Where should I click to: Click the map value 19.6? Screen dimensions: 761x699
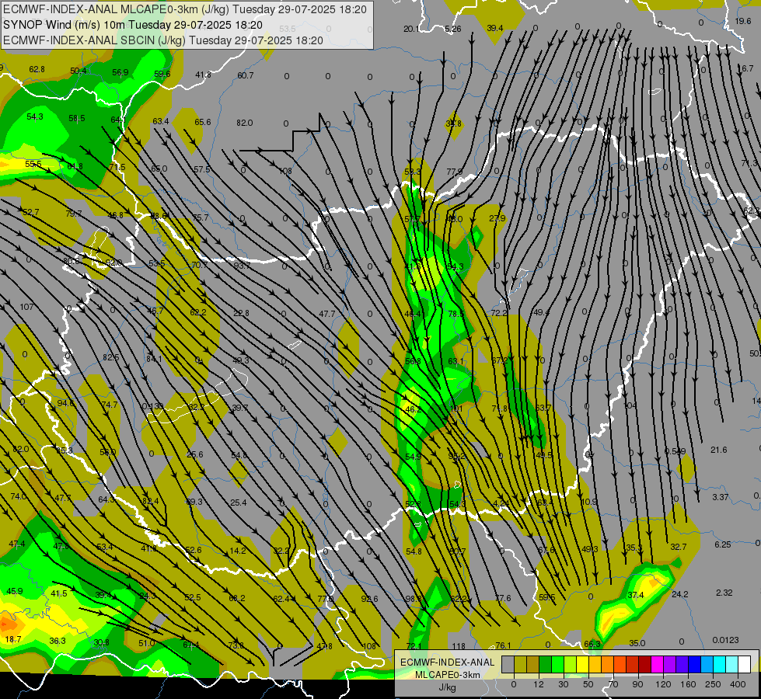743,21
